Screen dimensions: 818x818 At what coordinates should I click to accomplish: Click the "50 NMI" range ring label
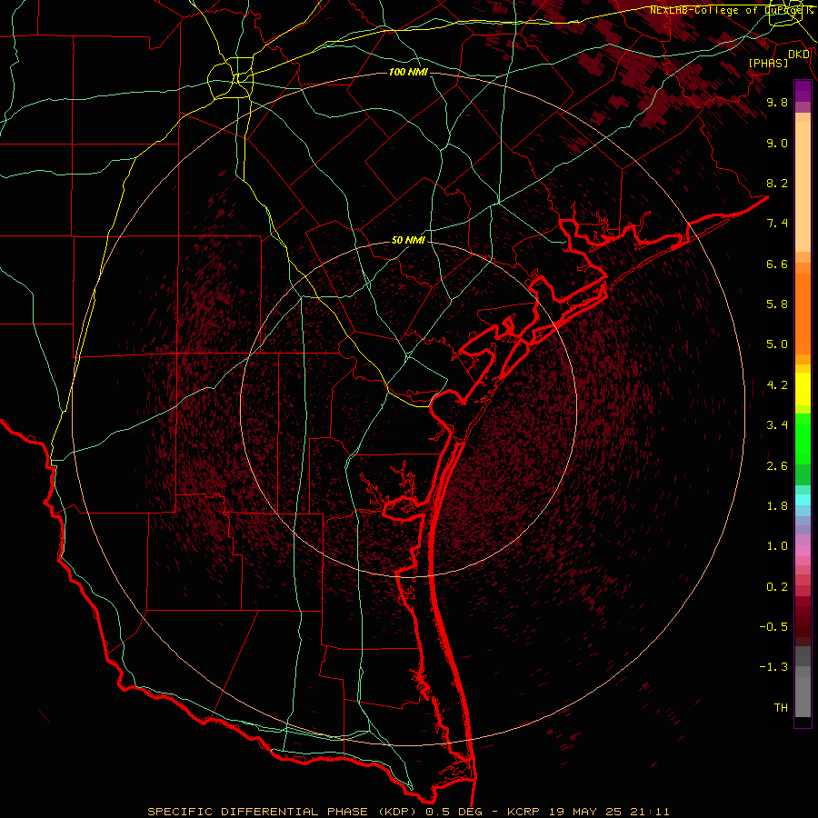pyautogui.click(x=408, y=241)
